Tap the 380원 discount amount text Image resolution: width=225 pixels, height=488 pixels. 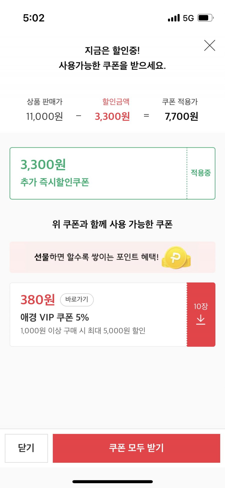[38, 300]
